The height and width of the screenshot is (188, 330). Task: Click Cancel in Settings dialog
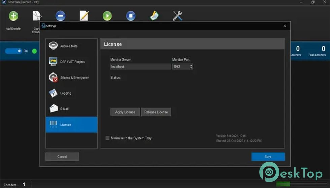click(62, 157)
